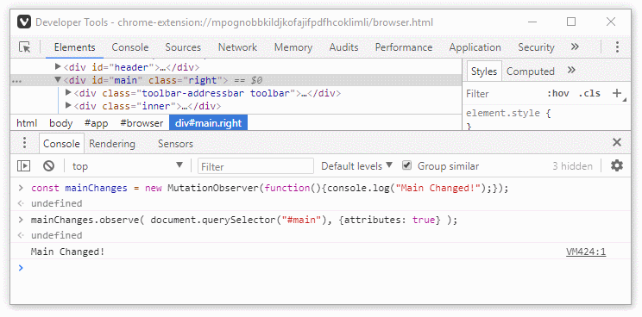Select #browser in the breadcrumb bar

pos(142,123)
